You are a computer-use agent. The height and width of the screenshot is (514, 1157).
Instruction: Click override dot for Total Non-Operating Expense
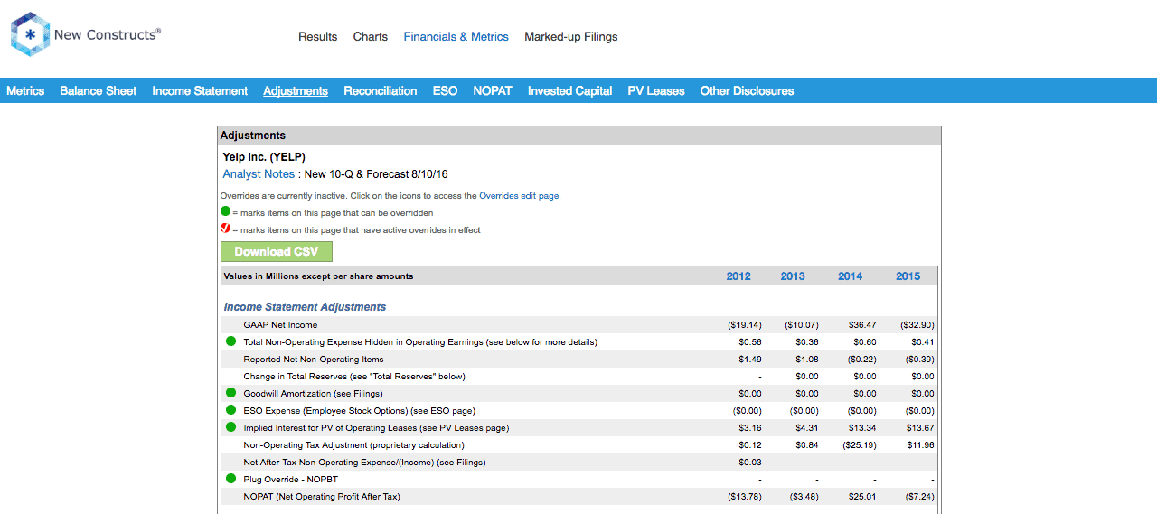point(230,341)
